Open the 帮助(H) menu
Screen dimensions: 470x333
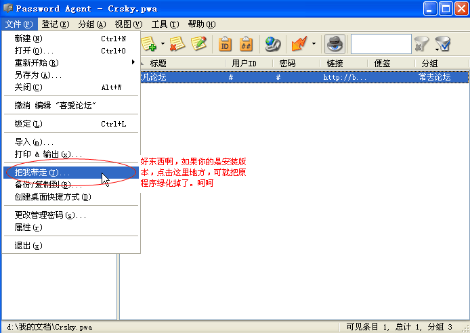(x=202, y=24)
